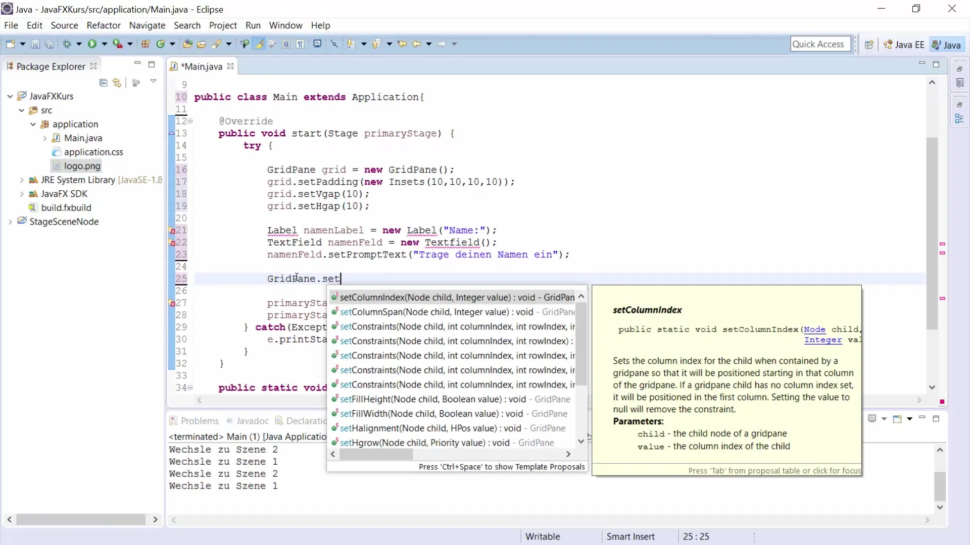This screenshot has height=545, width=970.
Task: Switch to the Problems tab
Action: click(194, 421)
